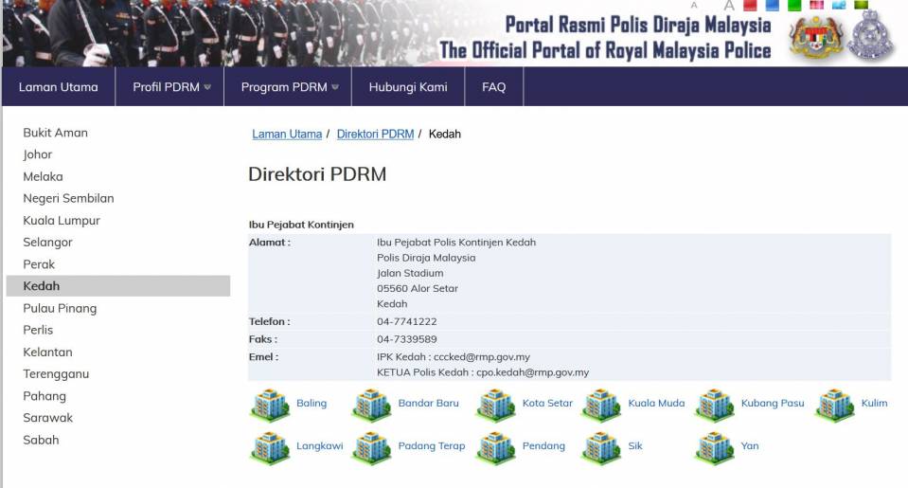Viewport: 908px width, 488px height.
Task: Open Langkawi via its building icon
Action: 270,447
